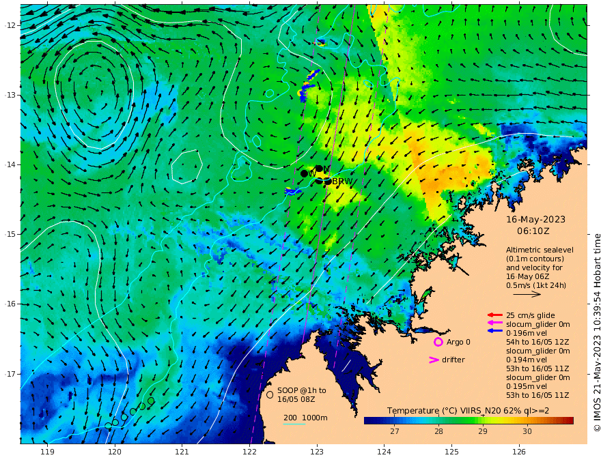The width and height of the screenshot is (601, 464).
Task: Click the BRW station label
Action: tap(342, 182)
